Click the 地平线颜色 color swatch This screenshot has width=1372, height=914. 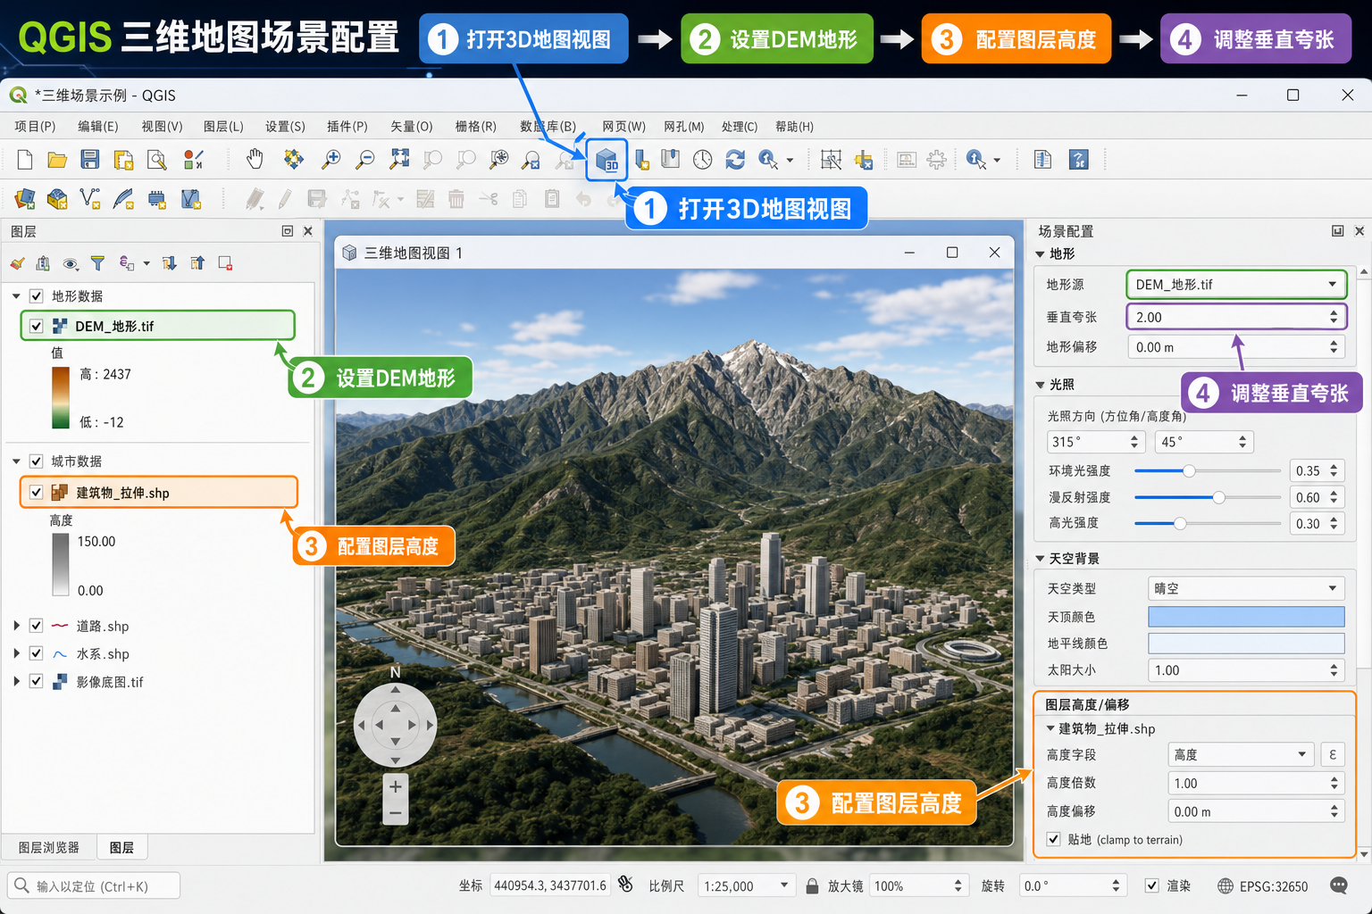(1246, 644)
